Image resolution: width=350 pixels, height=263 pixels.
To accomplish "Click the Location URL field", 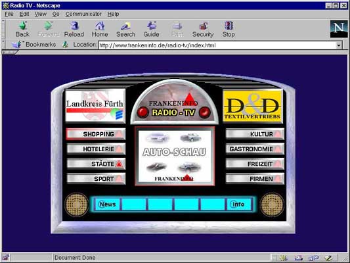I will 217,45.
